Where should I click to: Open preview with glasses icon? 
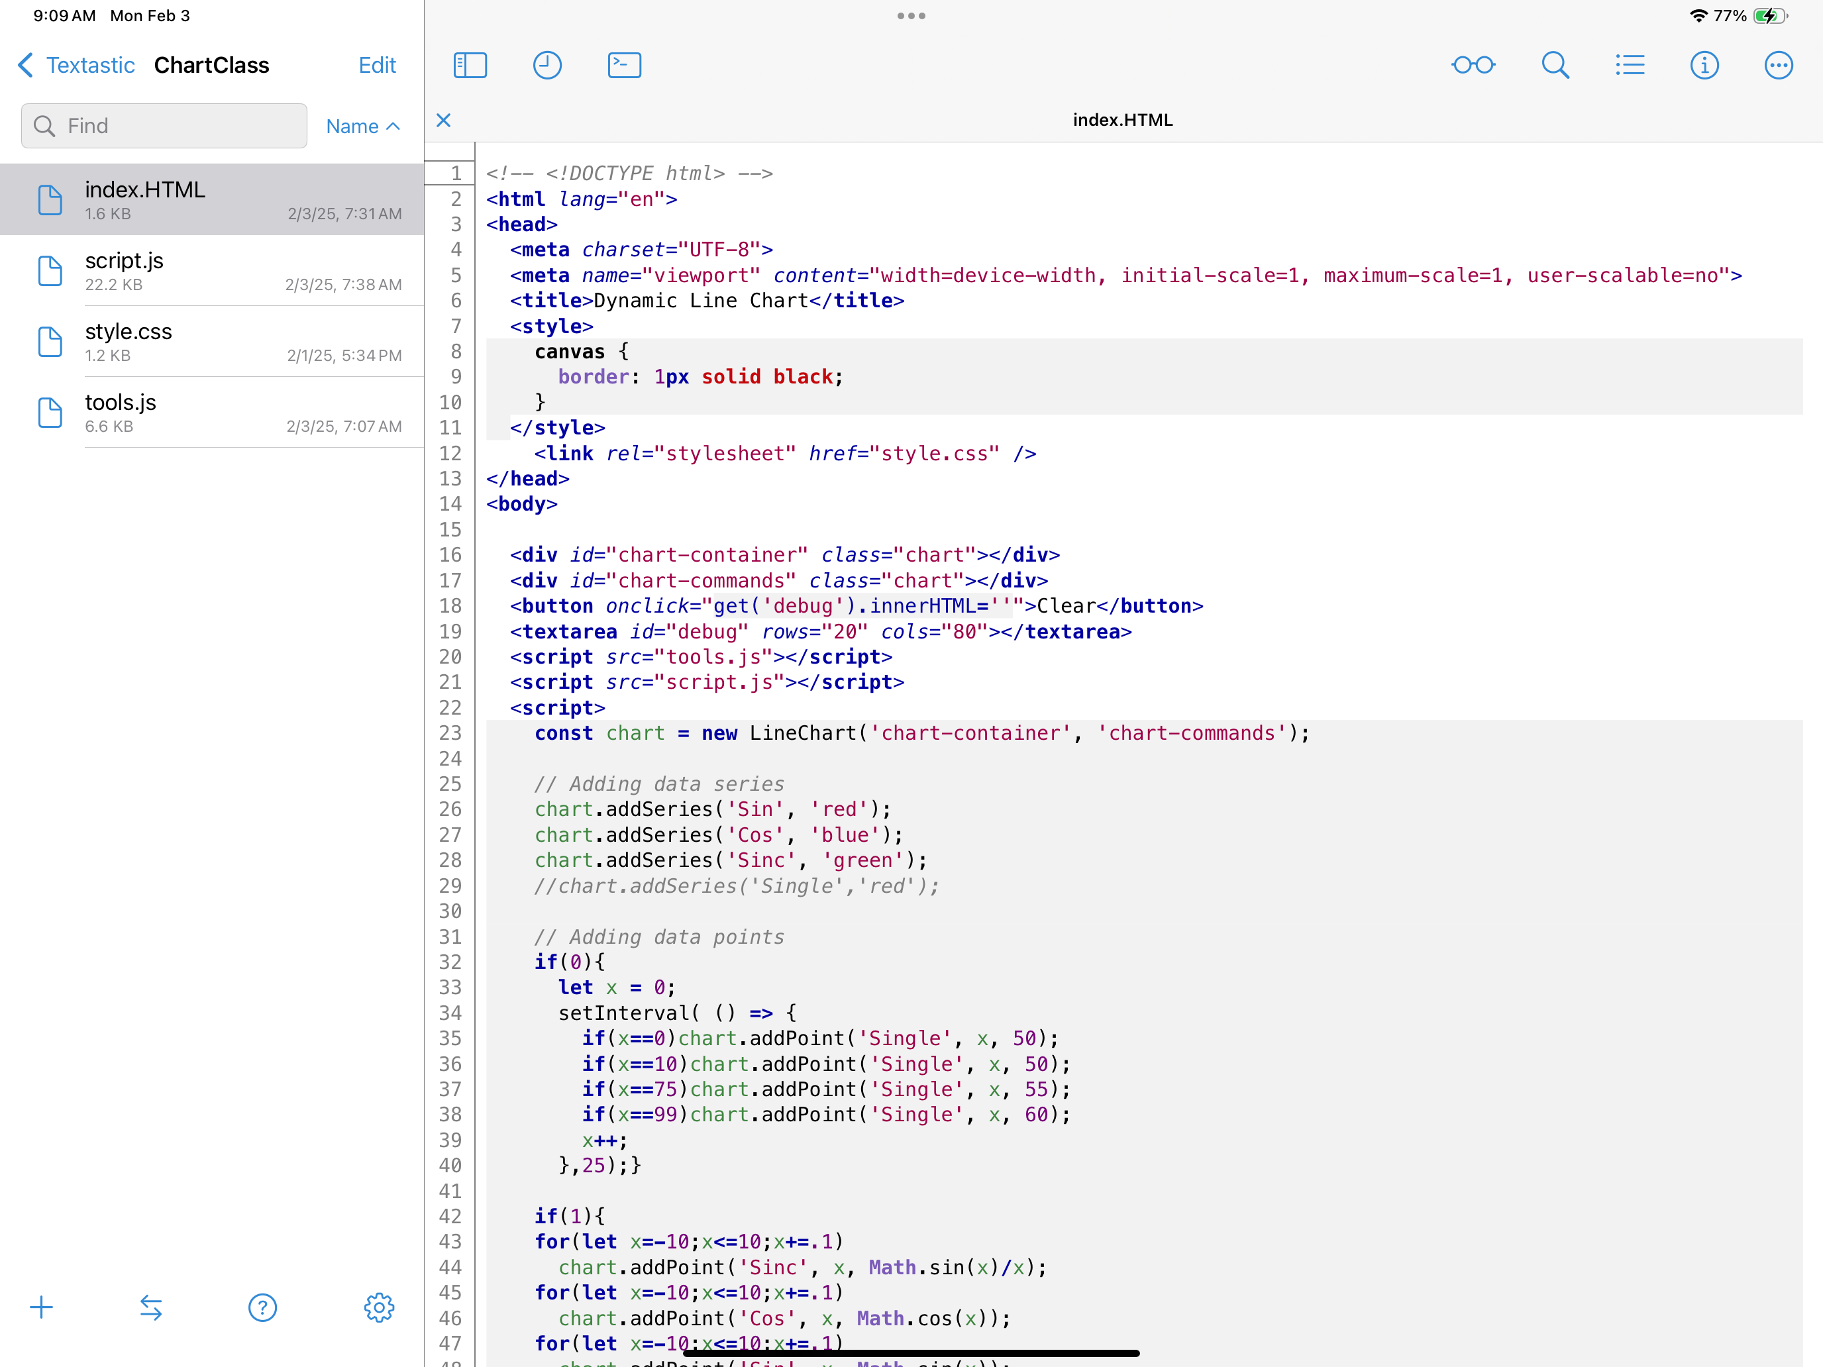click(1473, 65)
